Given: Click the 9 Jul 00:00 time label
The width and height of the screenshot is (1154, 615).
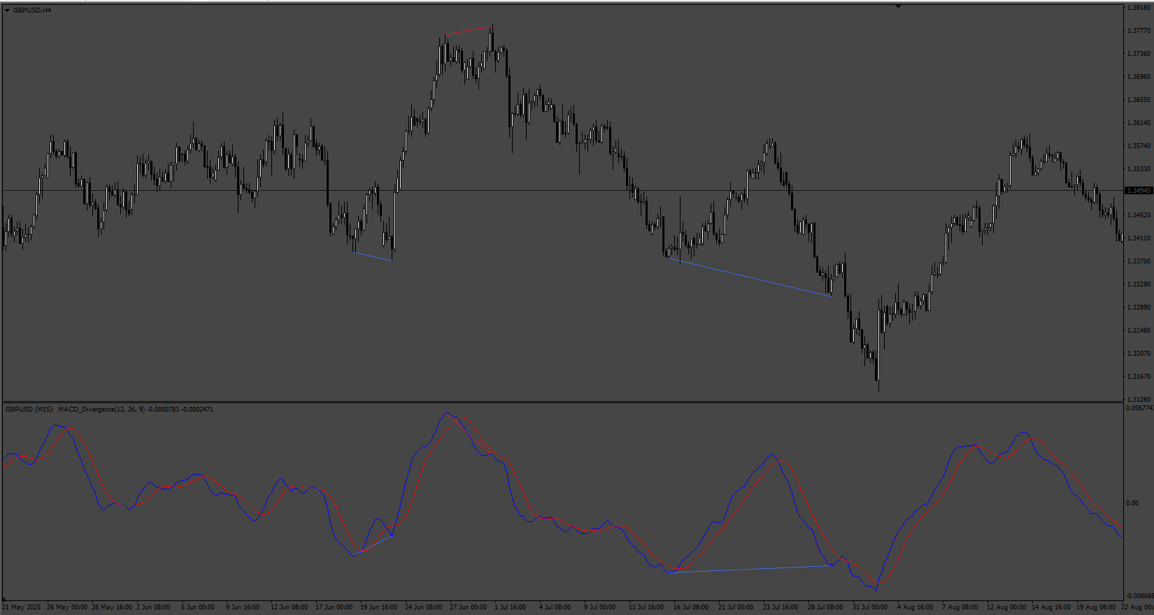Looking at the screenshot, I should click(x=601, y=607).
